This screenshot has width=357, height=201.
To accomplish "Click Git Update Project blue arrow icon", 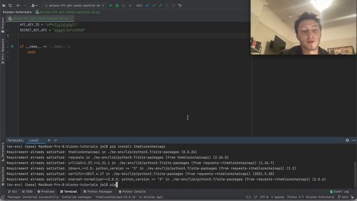I will pyautogui.click(x=147, y=6).
